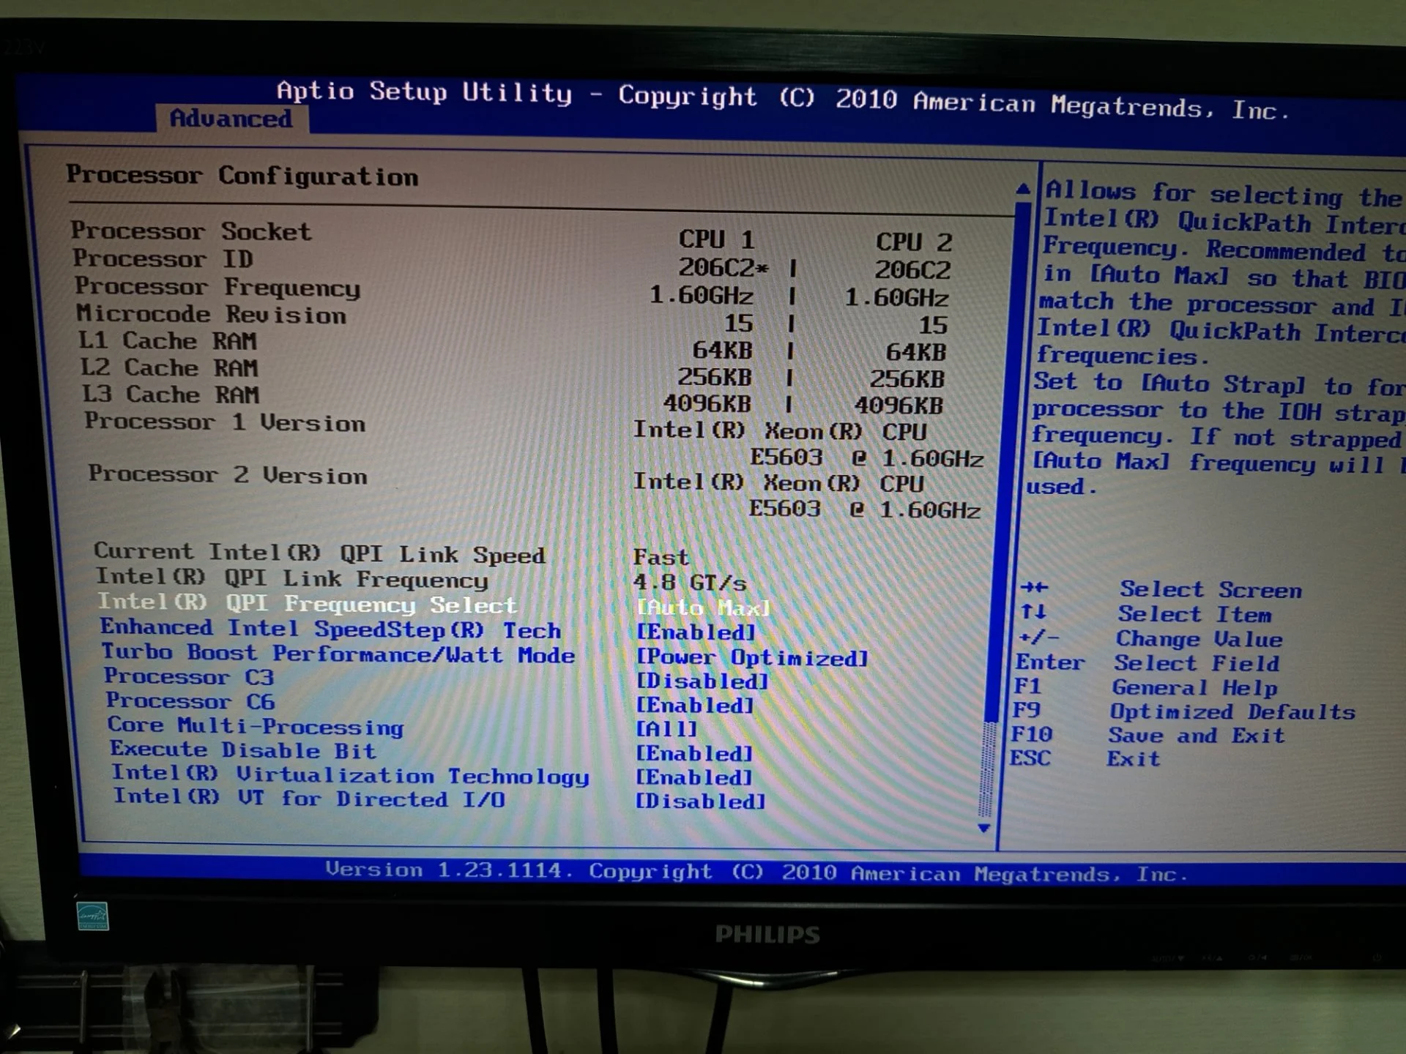This screenshot has width=1406, height=1054.
Task: Click the Intel(R) QPI Link Frequency label
Action: [x=291, y=578]
